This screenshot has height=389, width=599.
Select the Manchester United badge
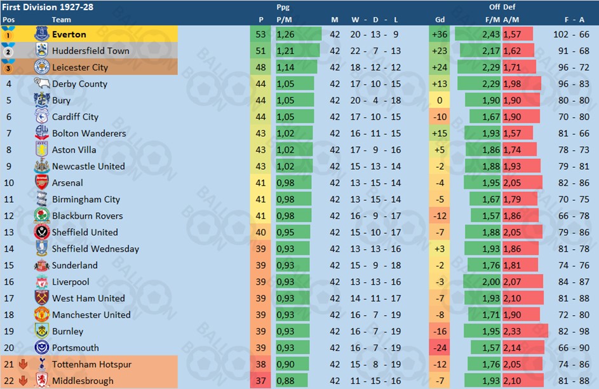tap(42, 315)
